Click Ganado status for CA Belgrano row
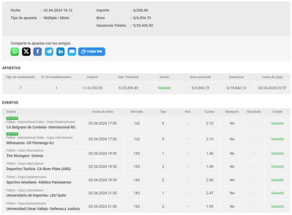The height and width of the screenshot is (215, 292). 277,123
